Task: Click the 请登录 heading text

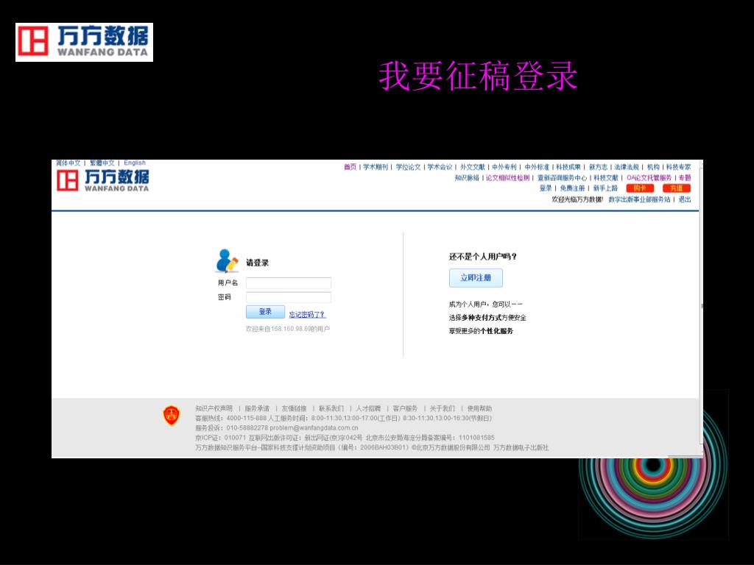Action: pos(257,263)
